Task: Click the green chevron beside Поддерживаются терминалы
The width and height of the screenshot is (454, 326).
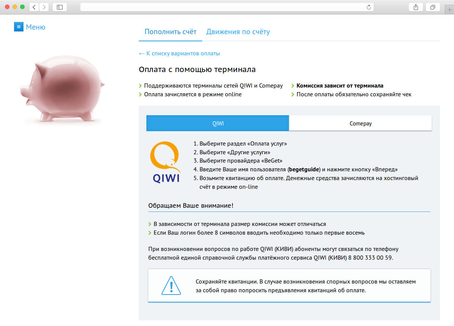Action: click(140, 86)
